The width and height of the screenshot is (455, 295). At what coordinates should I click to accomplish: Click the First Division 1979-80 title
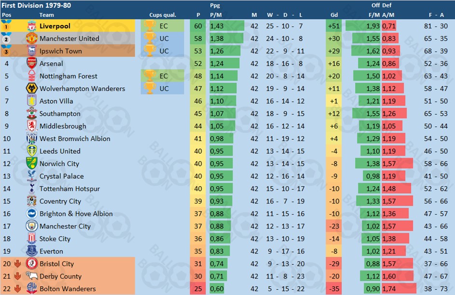click(36, 5)
